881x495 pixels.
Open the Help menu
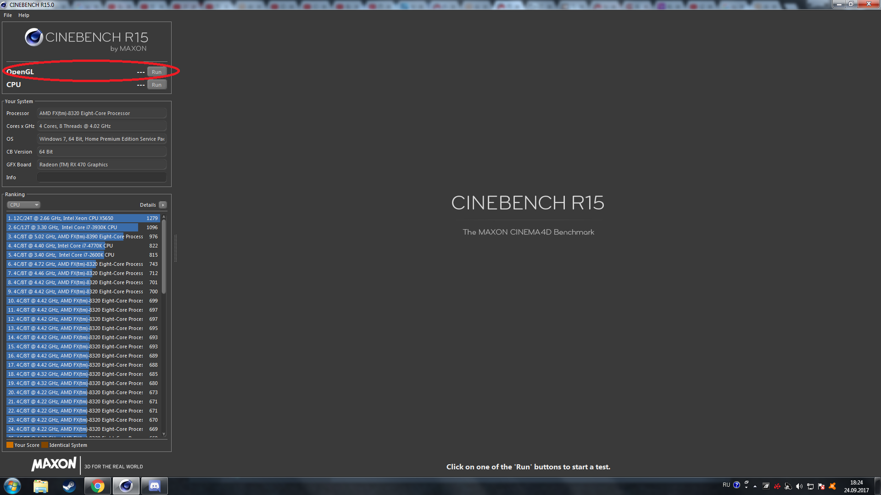[24, 15]
